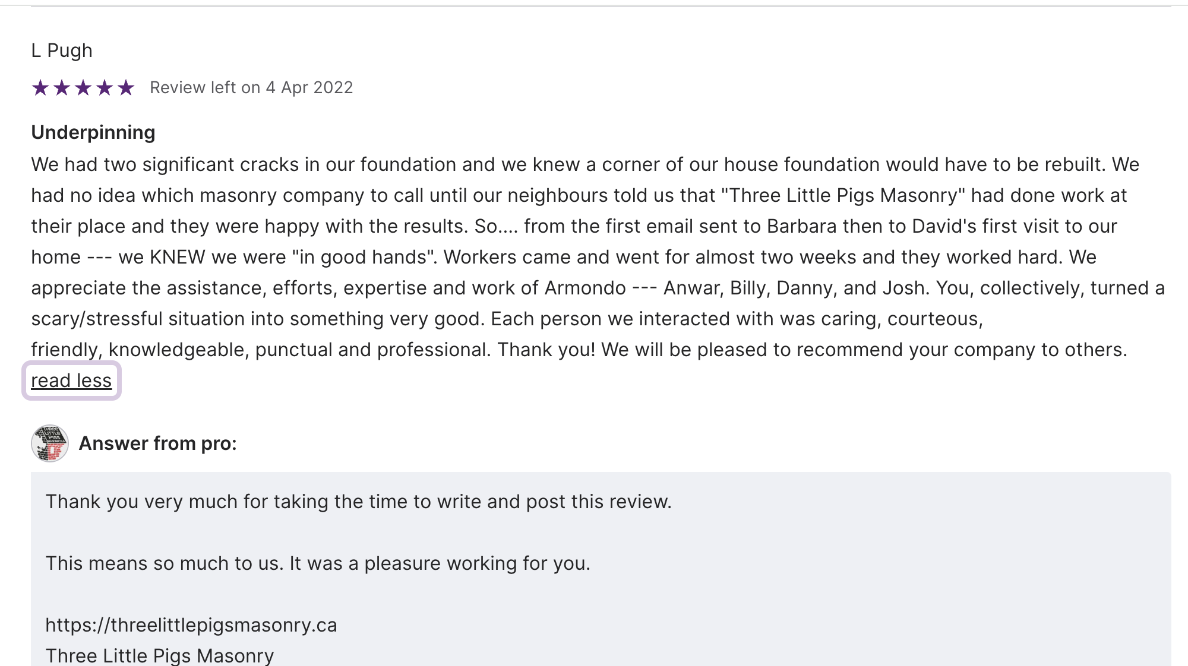
Task: Click 'It was a pleasure working for you' line
Action: click(x=440, y=563)
